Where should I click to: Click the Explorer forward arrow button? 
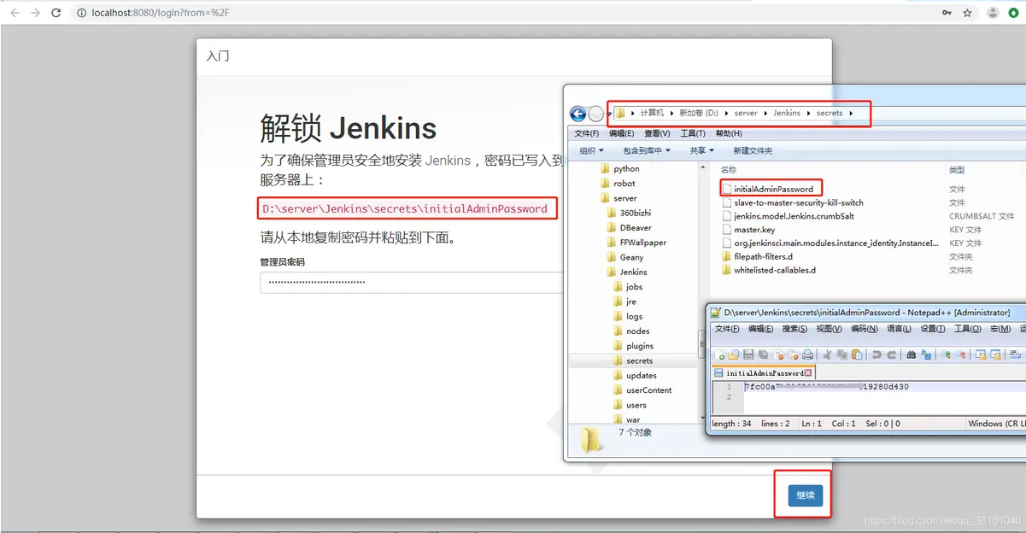click(596, 114)
